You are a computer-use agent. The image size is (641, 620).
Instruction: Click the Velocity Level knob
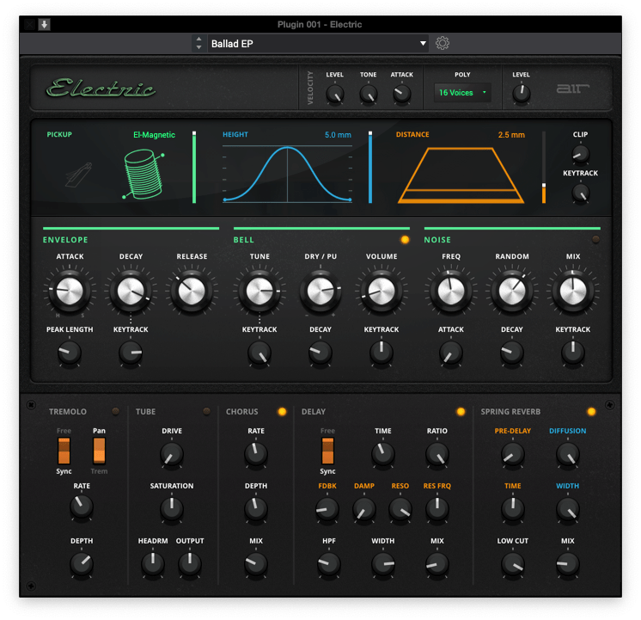pos(335,94)
